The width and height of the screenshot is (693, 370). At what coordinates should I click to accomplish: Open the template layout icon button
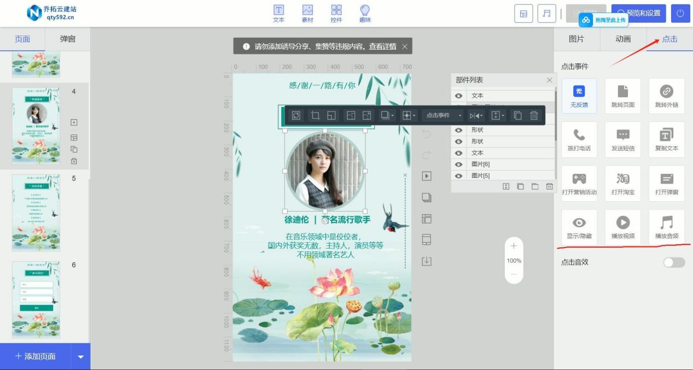tap(523, 14)
